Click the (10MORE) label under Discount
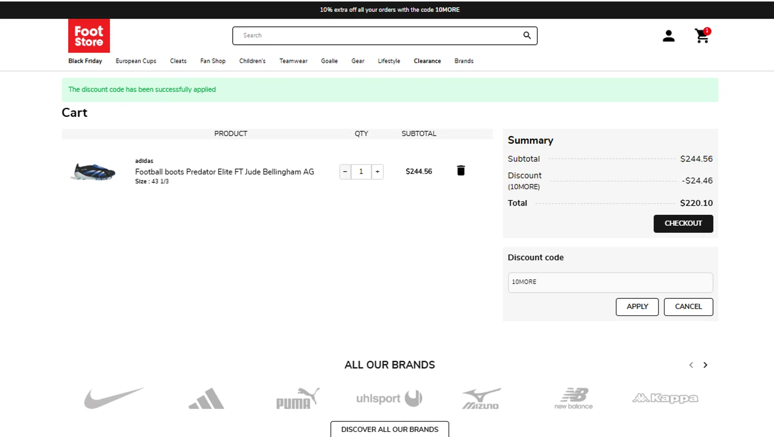774x437 pixels. 524,187
